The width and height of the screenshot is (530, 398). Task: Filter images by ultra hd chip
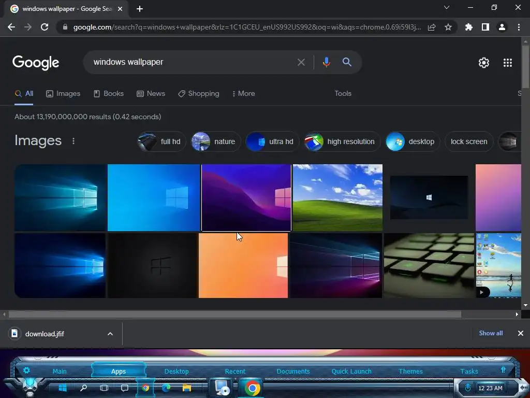pos(272,141)
